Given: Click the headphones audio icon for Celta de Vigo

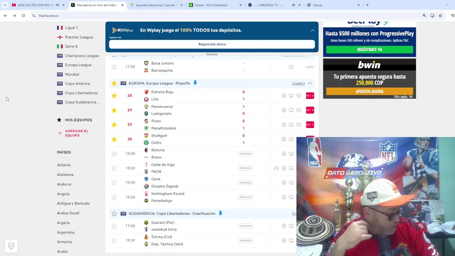Looking at the screenshot, I should pos(276,168).
